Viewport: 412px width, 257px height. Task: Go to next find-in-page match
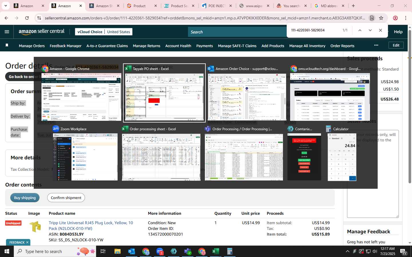[370, 30]
